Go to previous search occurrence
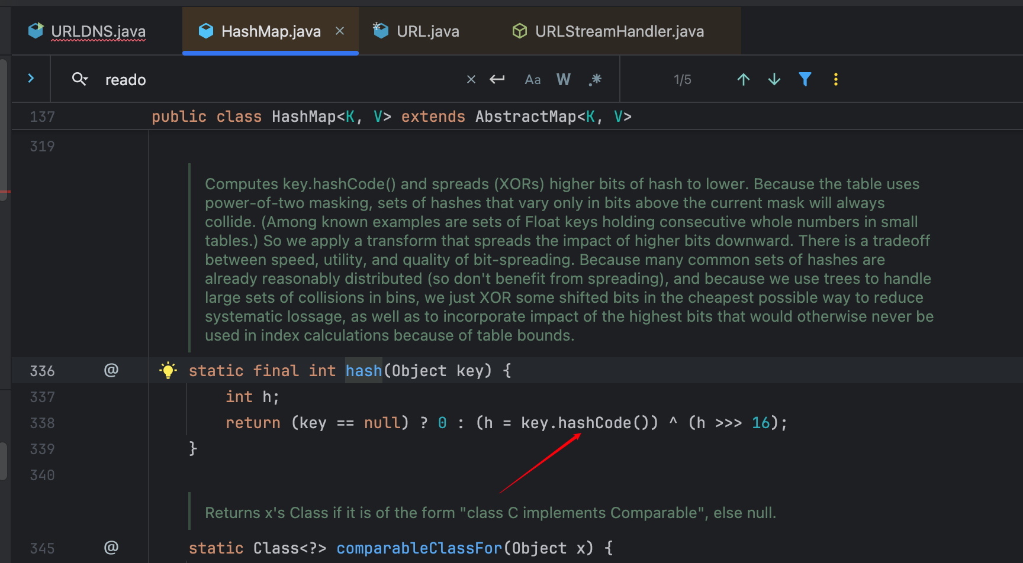This screenshot has height=563, width=1023. click(744, 79)
